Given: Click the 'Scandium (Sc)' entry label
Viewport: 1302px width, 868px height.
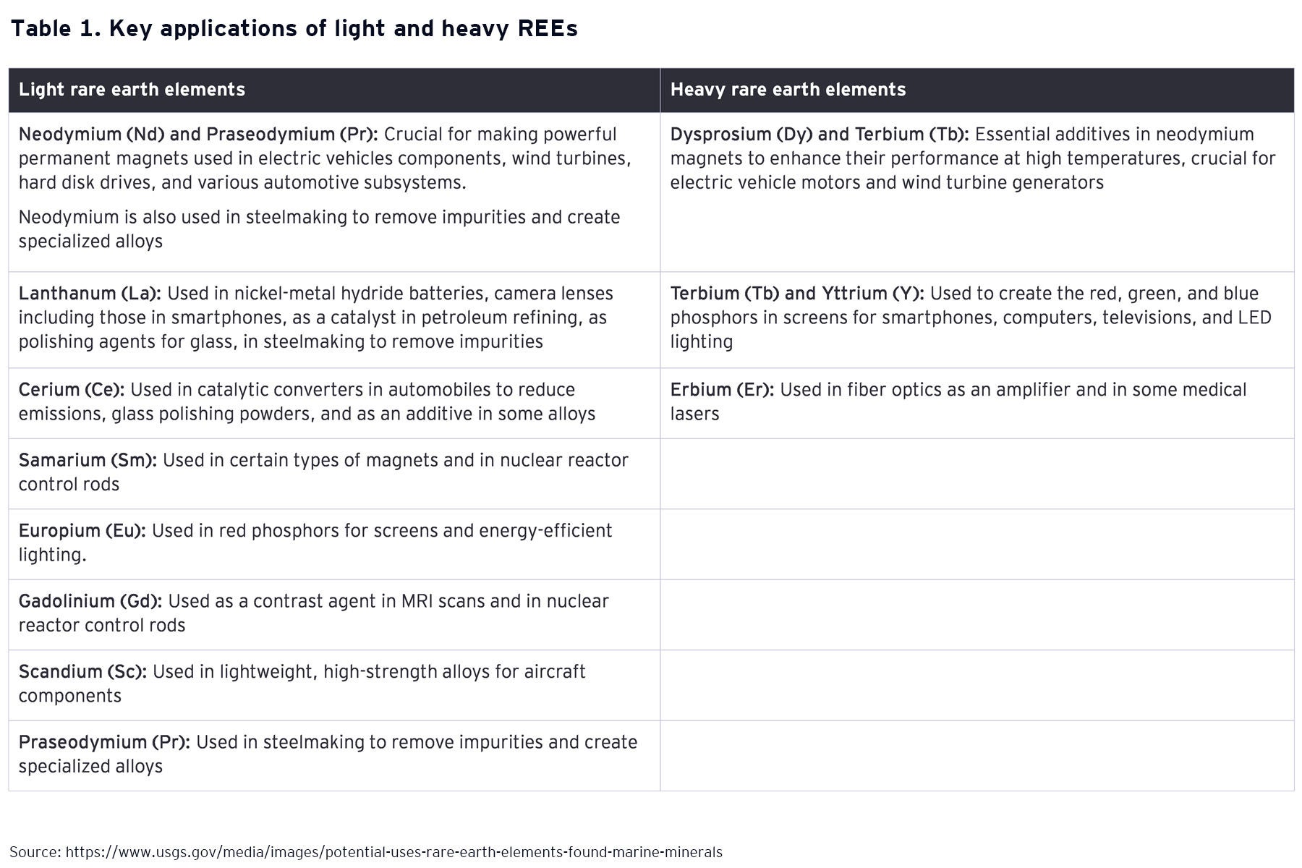Looking at the screenshot, I should pyautogui.click(x=82, y=672).
